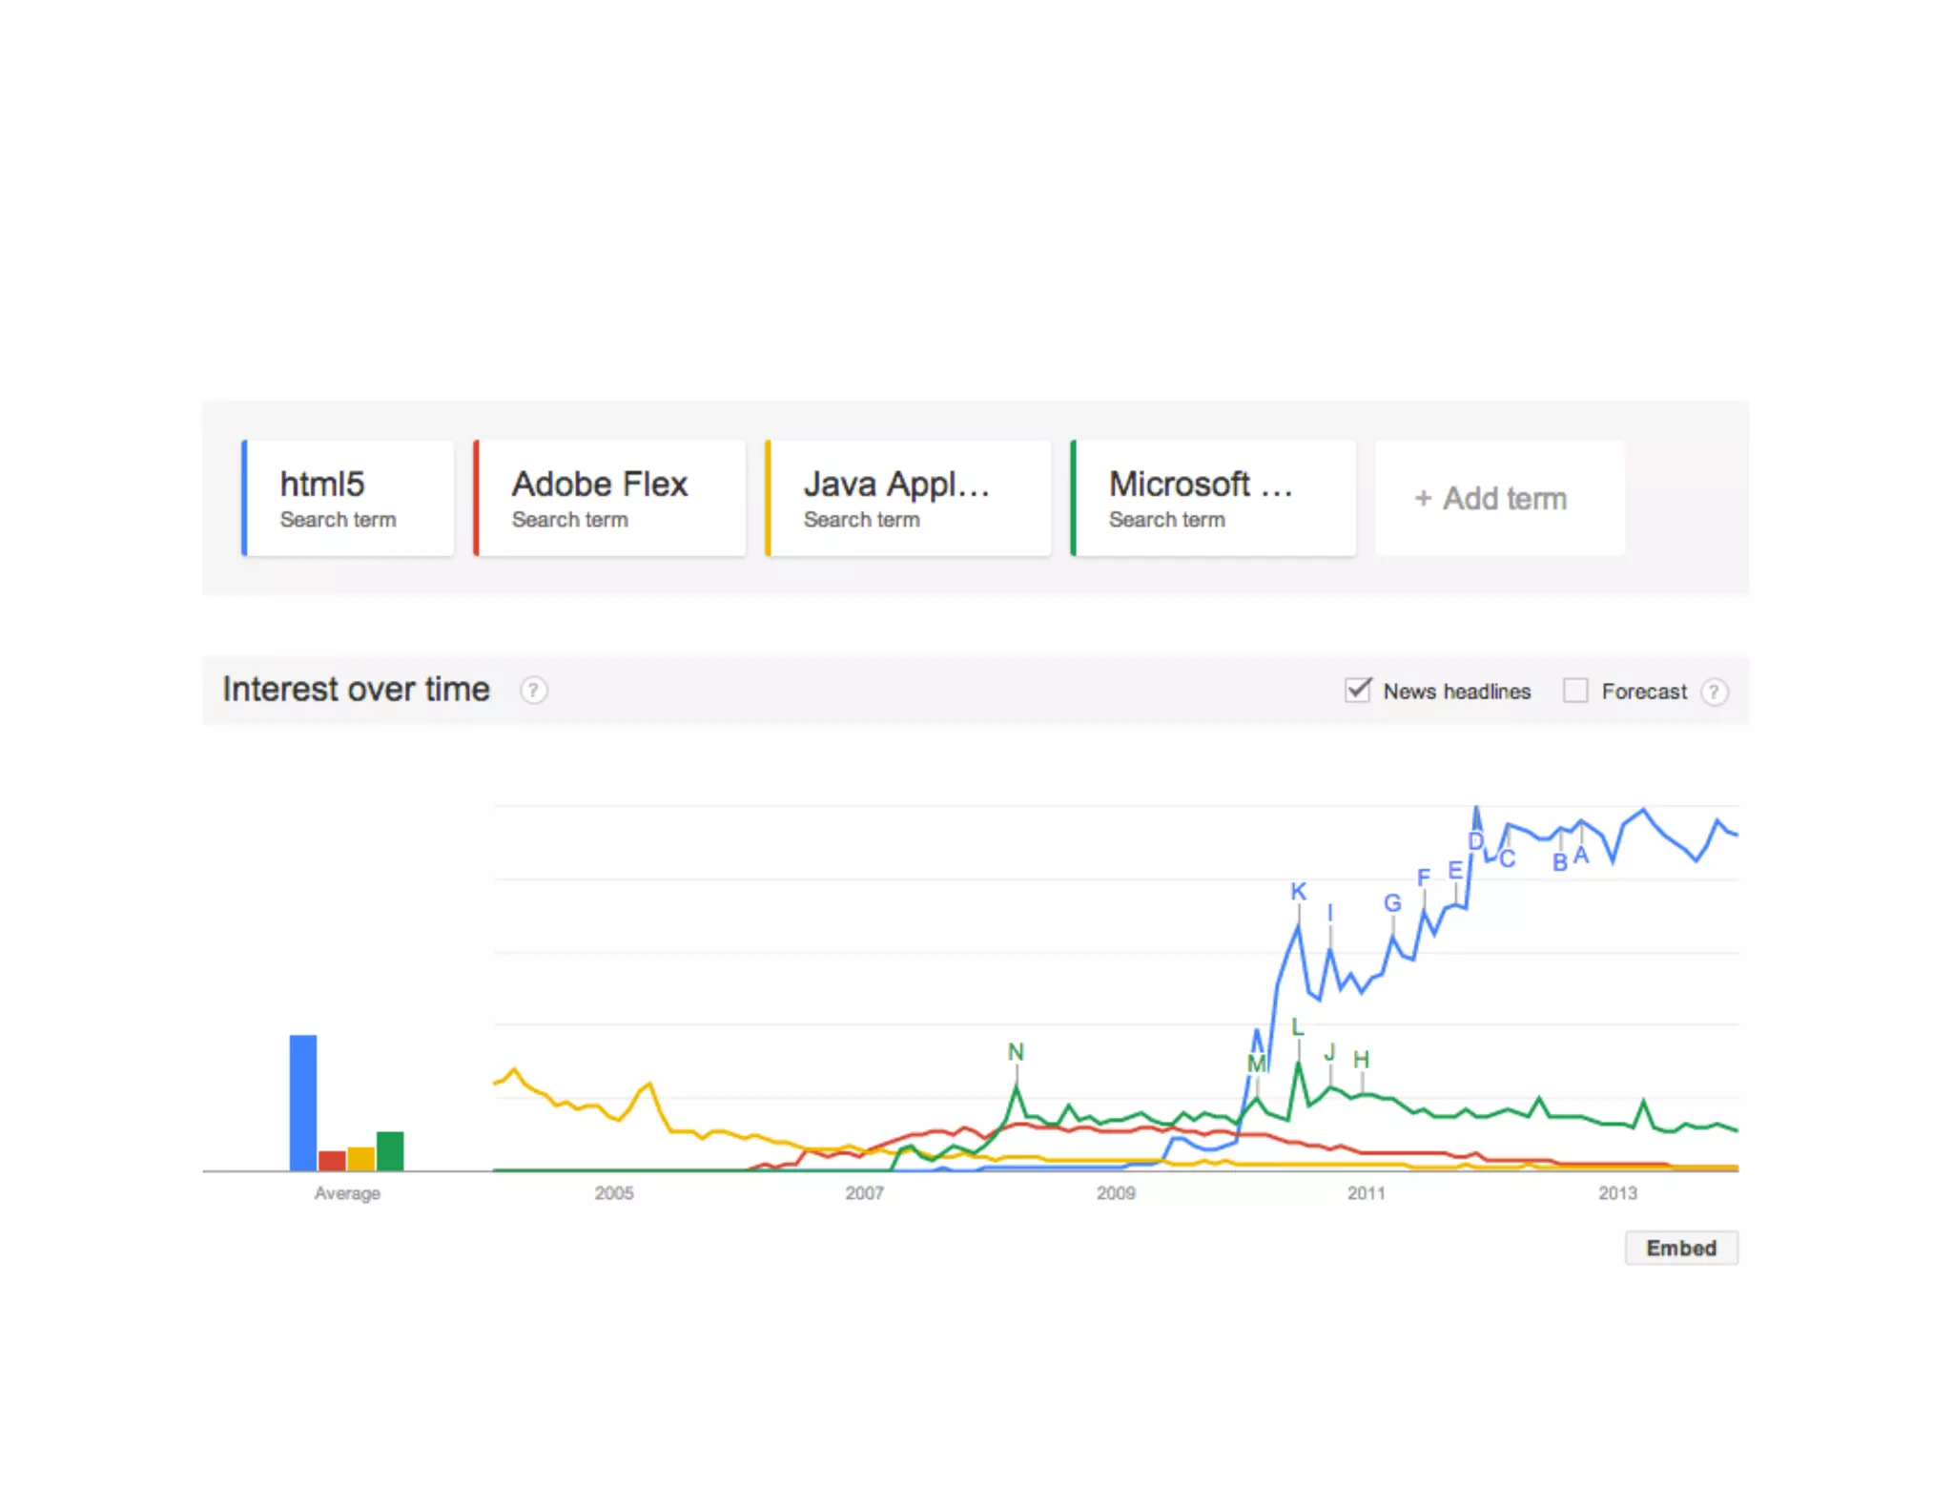The height and width of the screenshot is (1509, 1953).
Task: Click news headline marker B on chart
Action: (1559, 862)
